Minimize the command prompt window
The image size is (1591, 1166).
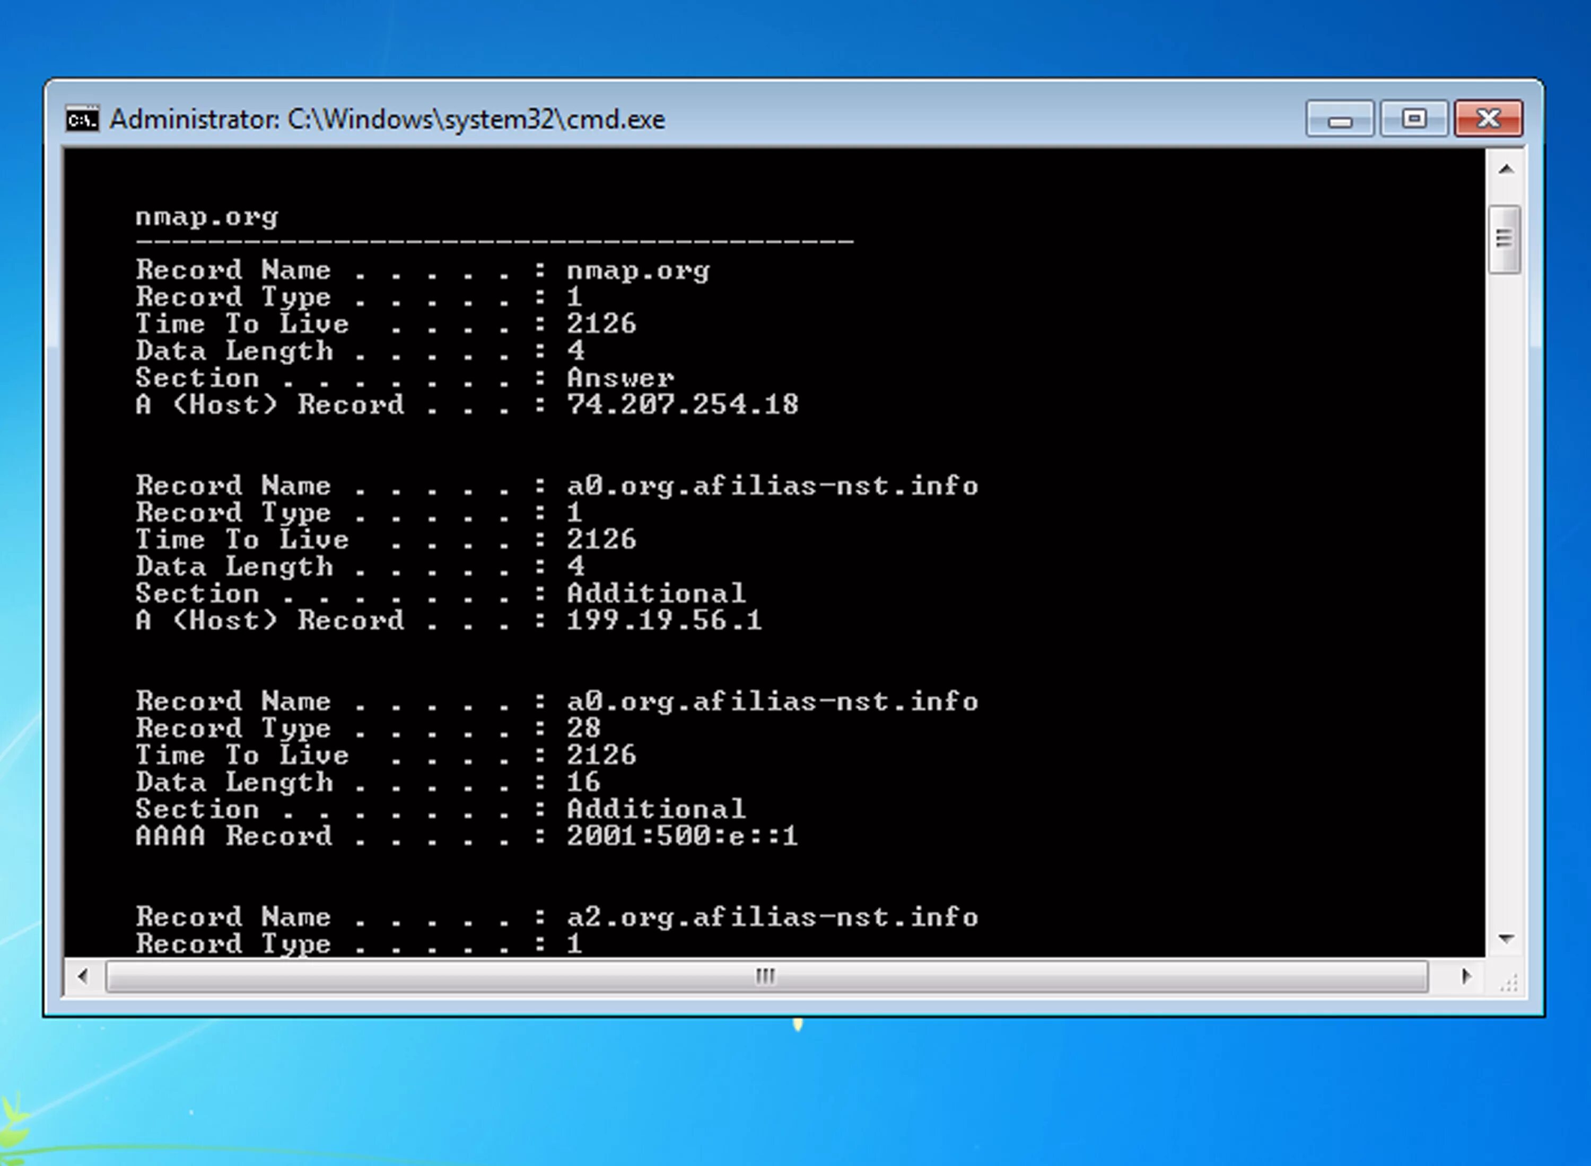point(1339,119)
